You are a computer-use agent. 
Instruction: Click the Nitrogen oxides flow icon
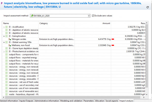point(10,39)
